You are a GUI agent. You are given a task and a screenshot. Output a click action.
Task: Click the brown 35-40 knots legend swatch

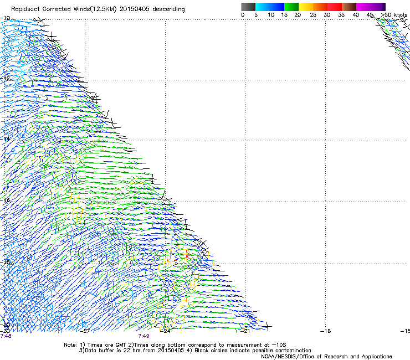[x=349, y=7]
